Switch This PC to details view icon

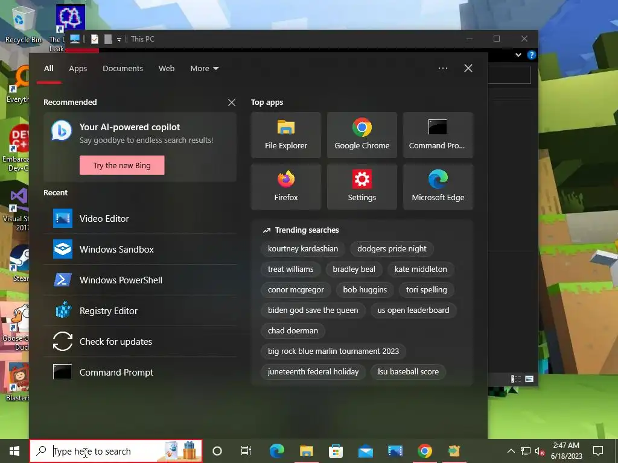pos(515,379)
